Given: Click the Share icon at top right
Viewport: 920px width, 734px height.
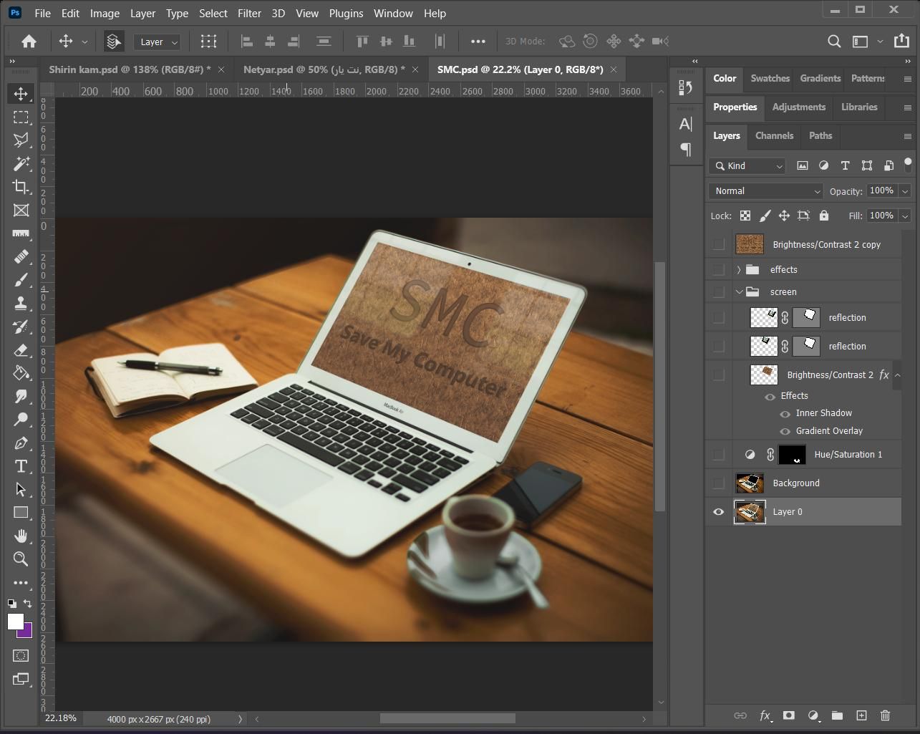Looking at the screenshot, I should 902,42.
